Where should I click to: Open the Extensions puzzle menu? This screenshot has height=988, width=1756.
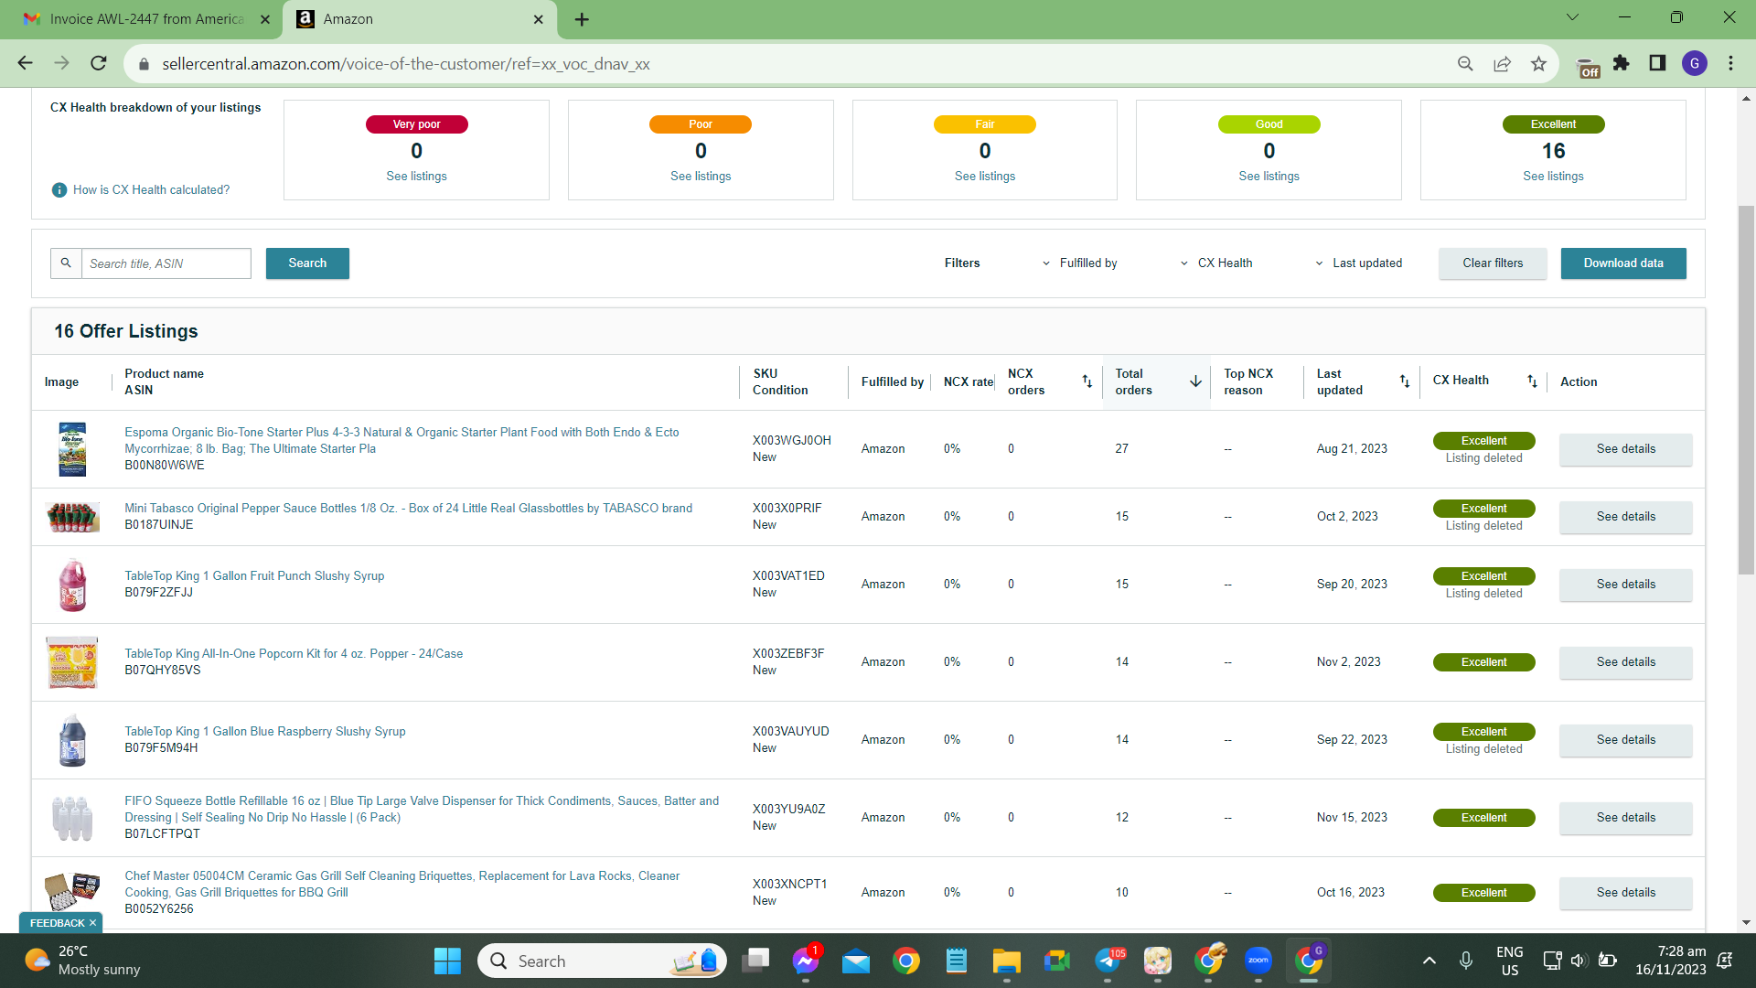(1622, 63)
